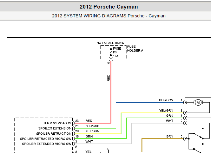The image size is (211, 153).
Task: Click the "FUSE HOLDER A" label
Action: (135, 49)
